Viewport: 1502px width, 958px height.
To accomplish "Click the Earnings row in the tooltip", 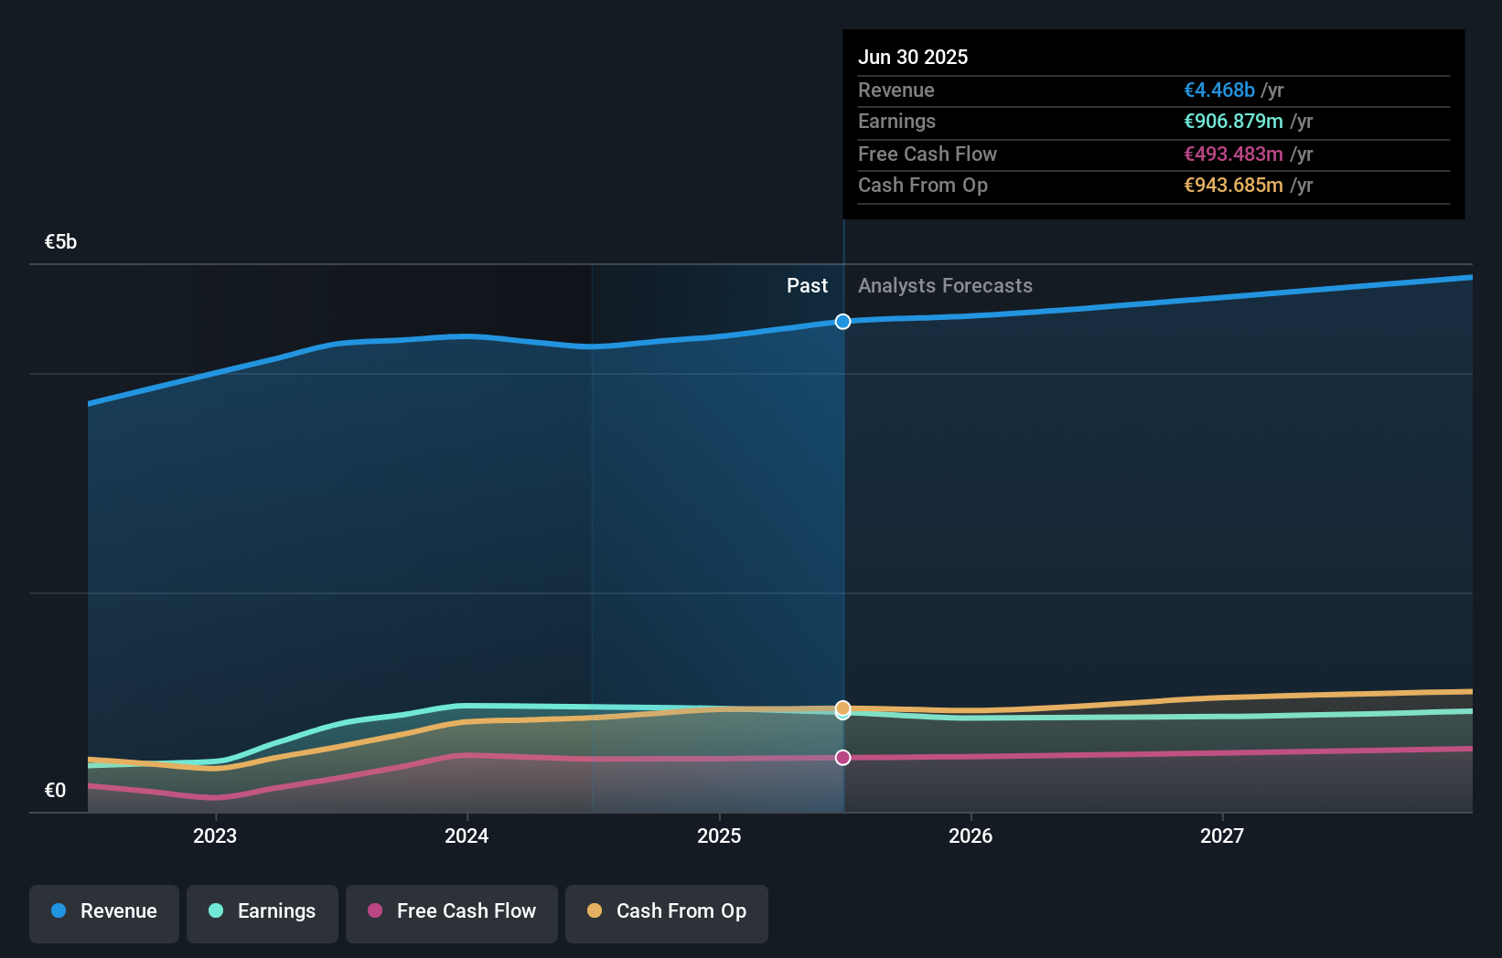I will pos(1153,122).
